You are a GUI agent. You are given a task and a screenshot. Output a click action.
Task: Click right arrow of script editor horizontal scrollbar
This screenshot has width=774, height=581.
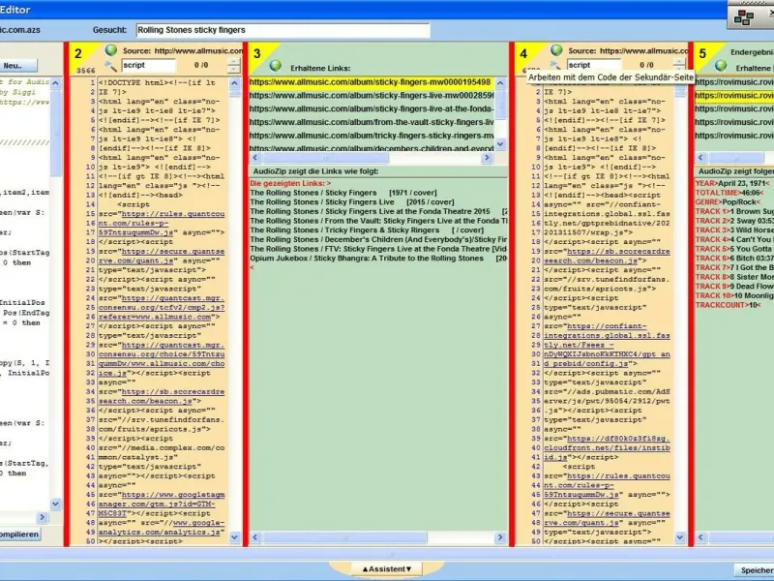(x=42, y=517)
